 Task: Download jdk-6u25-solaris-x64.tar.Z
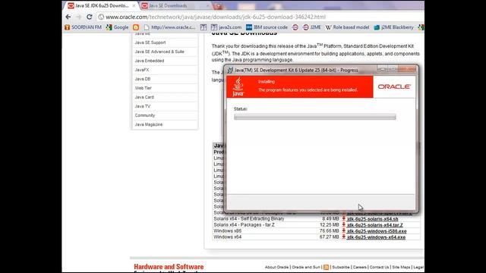(x=375, y=225)
